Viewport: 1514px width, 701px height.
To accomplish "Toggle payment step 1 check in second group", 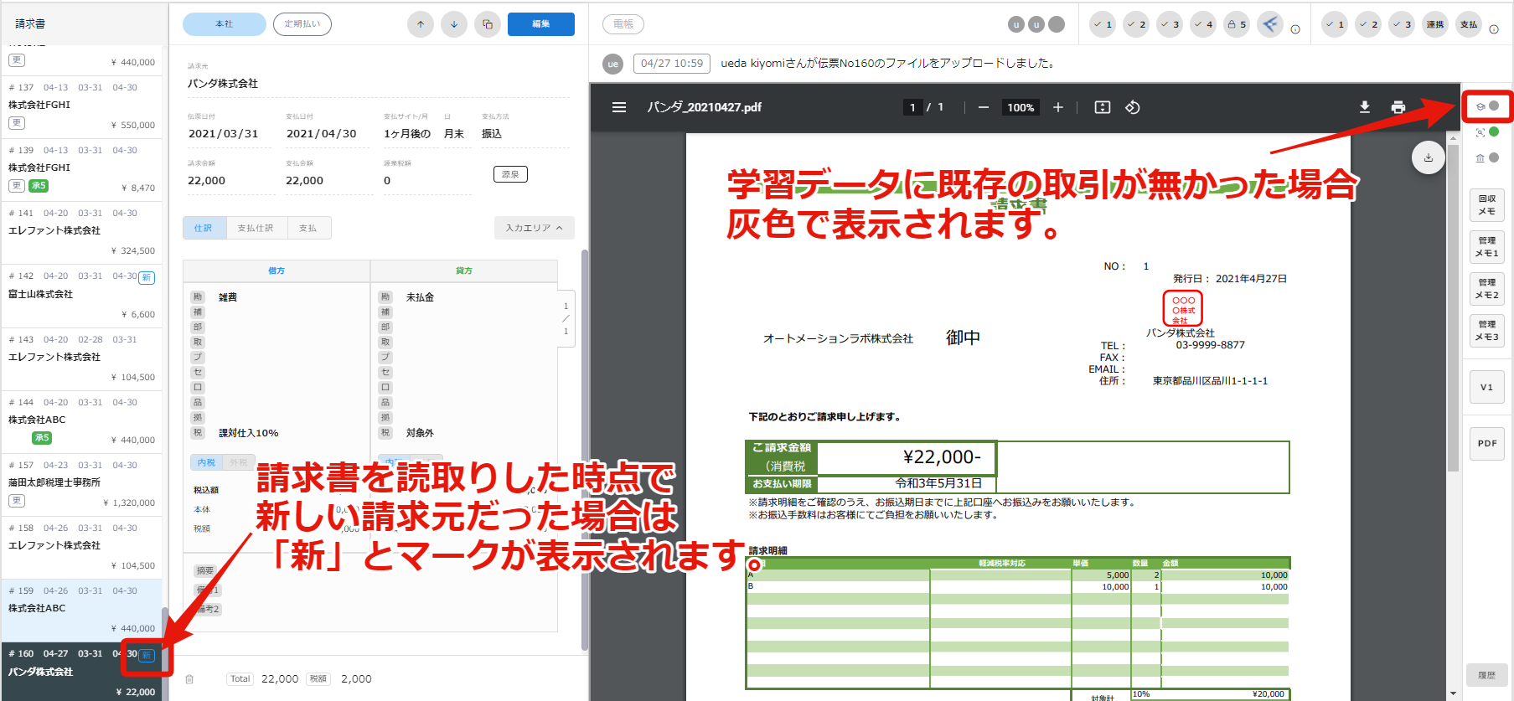I will coord(1335,24).
